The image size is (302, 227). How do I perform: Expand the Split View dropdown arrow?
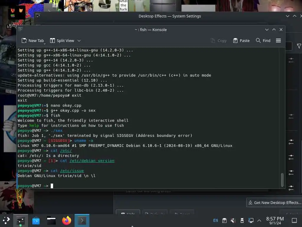[79, 40]
